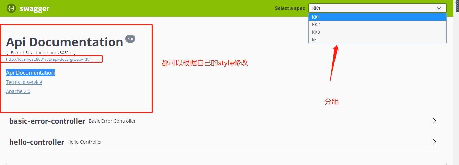Click the 1.0 version badge
The image size is (459, 165).
(x=130, y=39)
